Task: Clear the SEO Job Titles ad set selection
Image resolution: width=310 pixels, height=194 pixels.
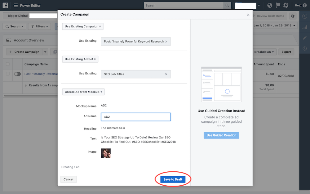Action: [166, 74]
